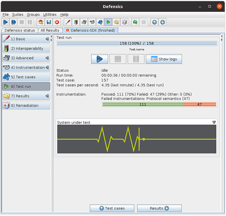Click the blue up arrow toolbar icon
Image resolution: width=226 pixels, height=216 pixels.
click(154, 22)
